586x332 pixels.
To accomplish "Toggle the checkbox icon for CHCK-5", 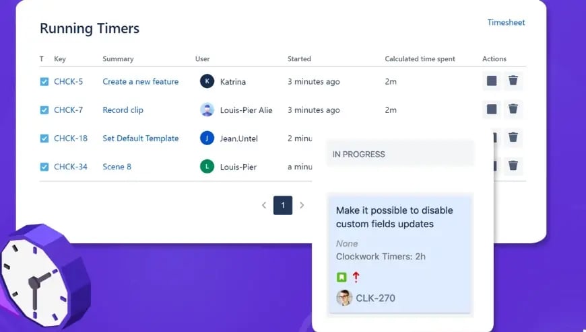I will 44,82.
